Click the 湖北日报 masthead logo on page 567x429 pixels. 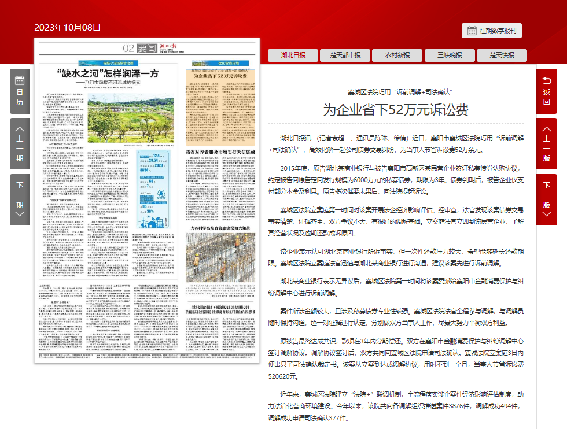pyautogui.click(x=168, y=46)
